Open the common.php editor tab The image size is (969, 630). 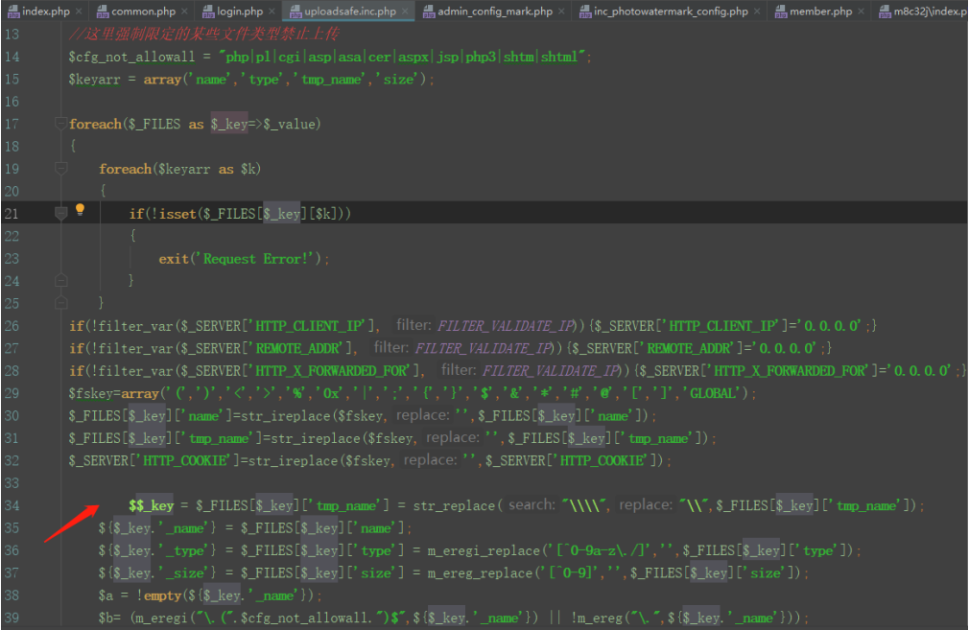pos(143,12)
